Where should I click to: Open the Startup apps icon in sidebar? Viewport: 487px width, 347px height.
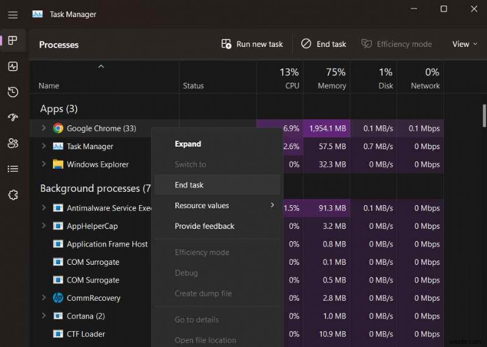pyautogui.click(x=13, y=117)
